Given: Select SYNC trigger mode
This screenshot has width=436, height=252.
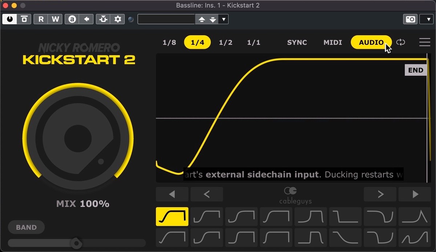Looking at the screenshot, I should tap(297, 43).
